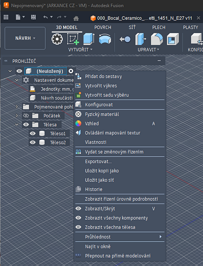
Task: Select the Fillet tool
Action: 157,39
